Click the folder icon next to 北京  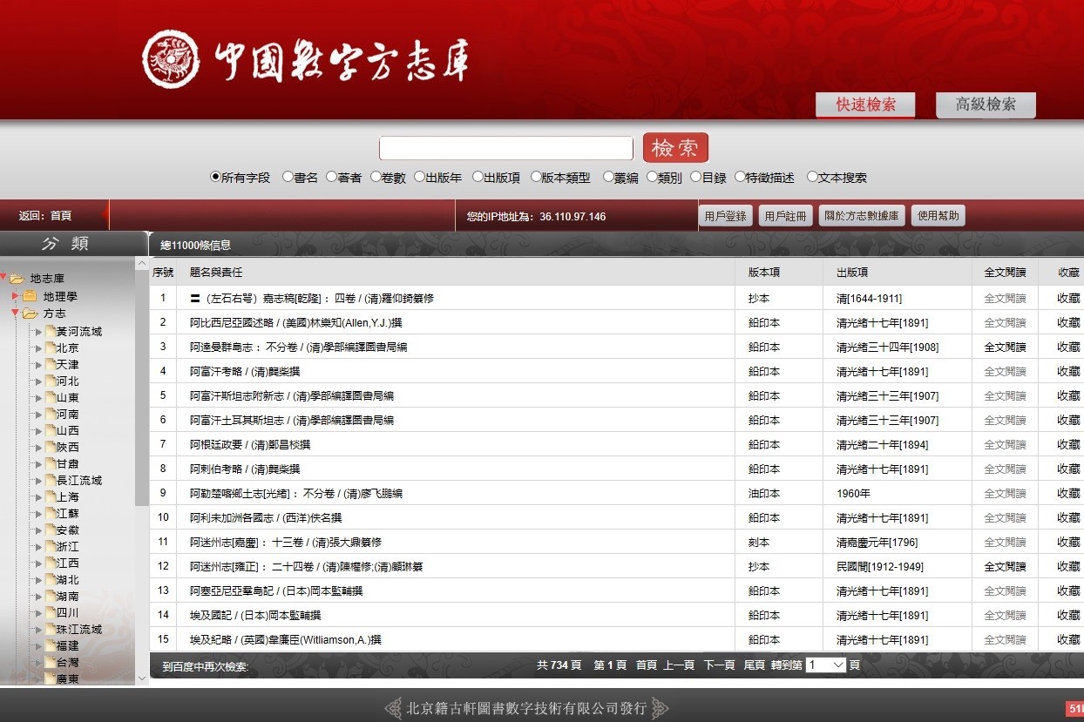tap(50, 348)
